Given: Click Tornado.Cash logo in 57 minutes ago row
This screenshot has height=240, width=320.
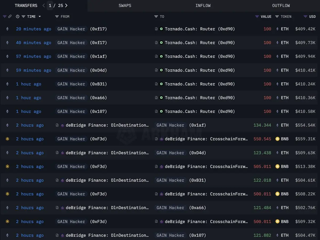Looking at the screenshot, I should pos(161,56).
